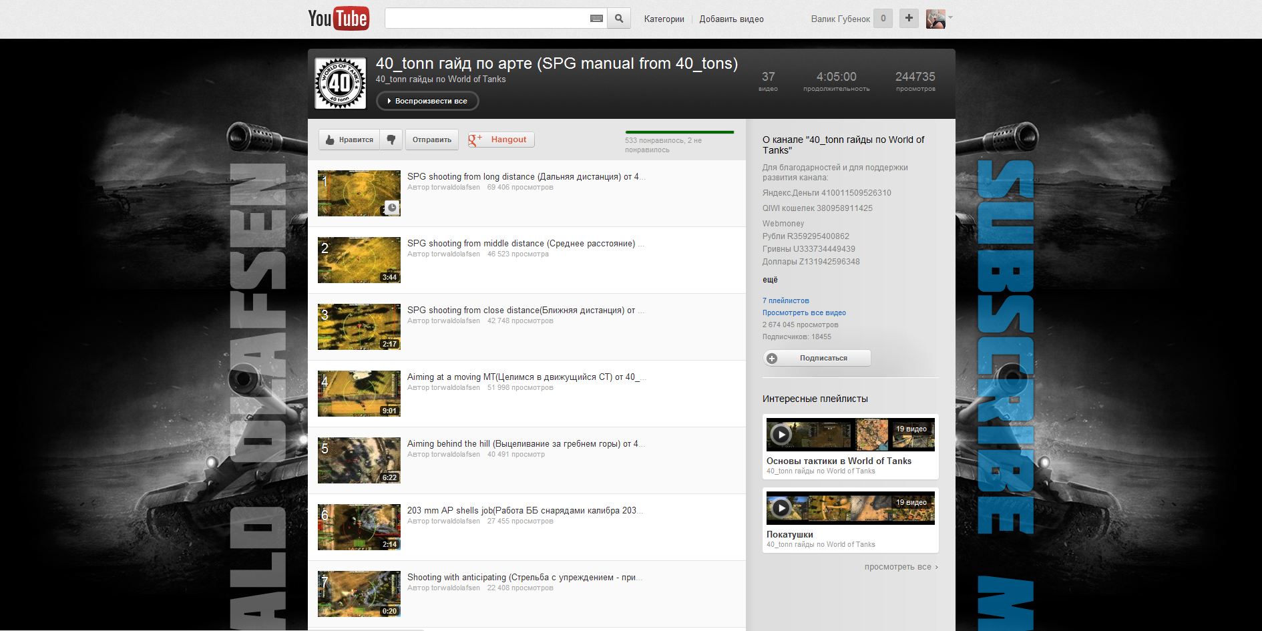Open video 1 thumbnail long distance
This screenshot has height=631, width=1262.
coord(359,193)
